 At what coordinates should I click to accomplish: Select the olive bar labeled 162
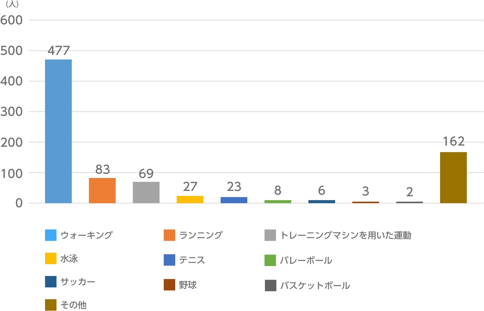[x=453, y=178]
